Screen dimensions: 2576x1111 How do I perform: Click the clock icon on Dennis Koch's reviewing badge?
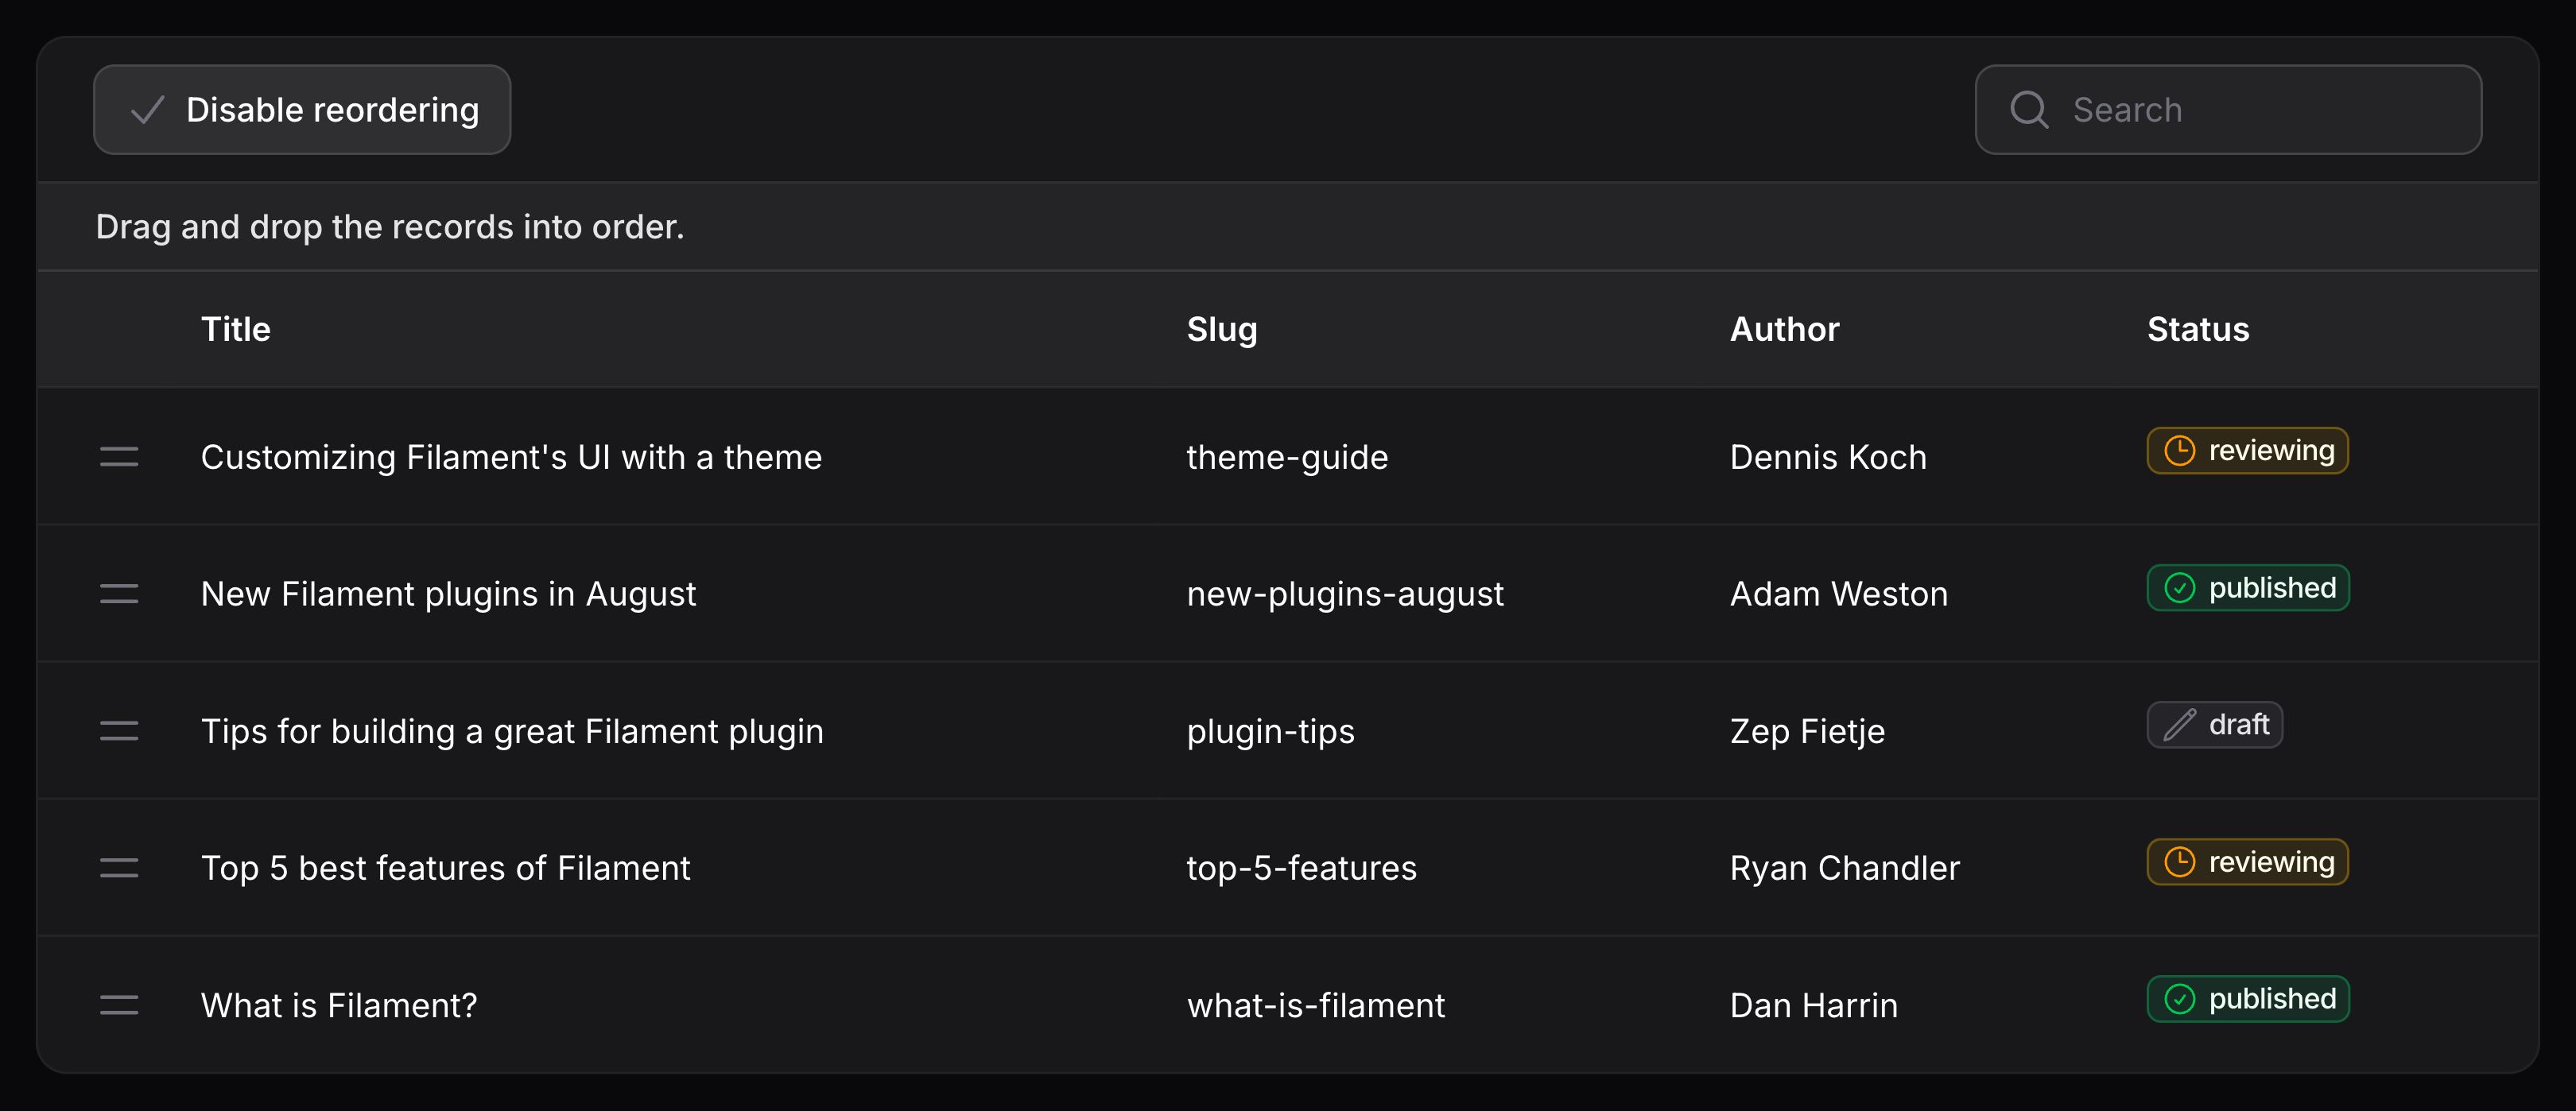(x=2180, y=451)
